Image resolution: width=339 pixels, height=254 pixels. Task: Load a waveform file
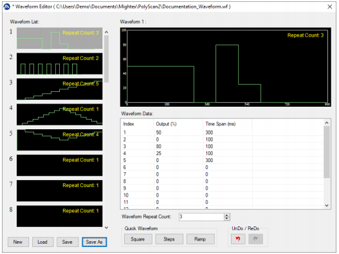click(x=42, y=242)
